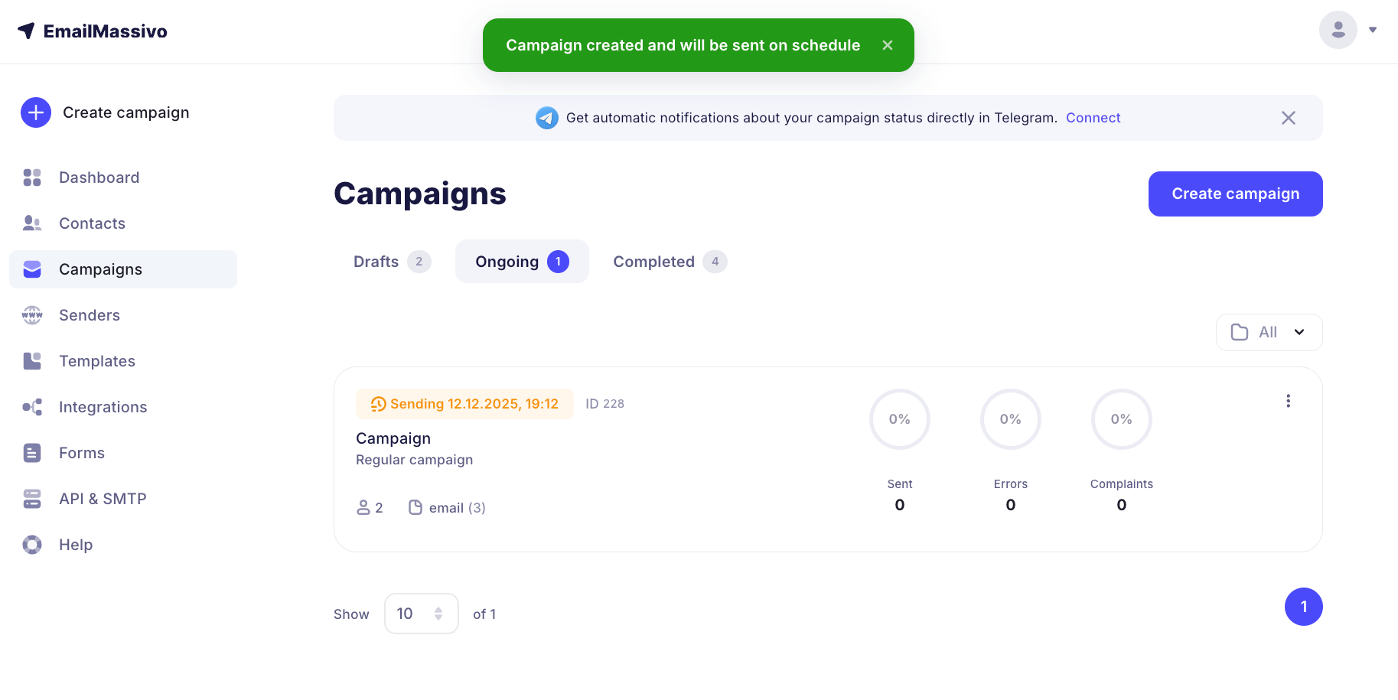Click the Senders www globe icon
Screen dimensions: 1398x700
click(32, 315)
